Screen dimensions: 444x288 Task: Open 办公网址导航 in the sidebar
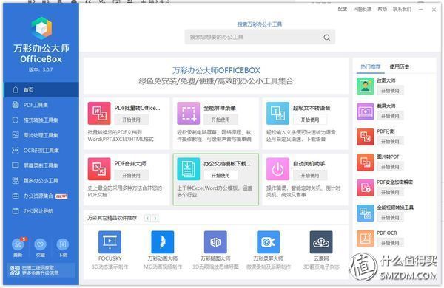(41, 211)
